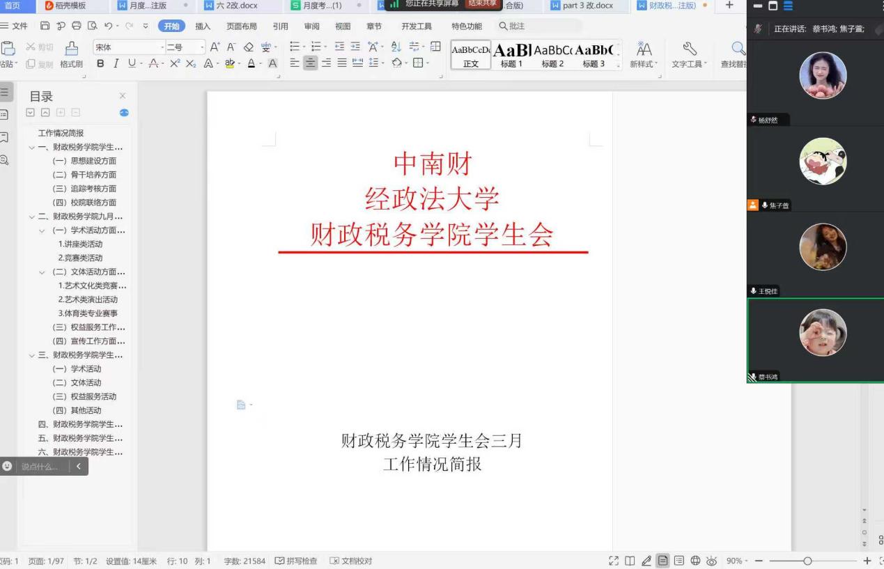The width and height of the screenshot is (884, 569).
Task: Click the clear formatting eraser icon
Action: pos(249,47)
